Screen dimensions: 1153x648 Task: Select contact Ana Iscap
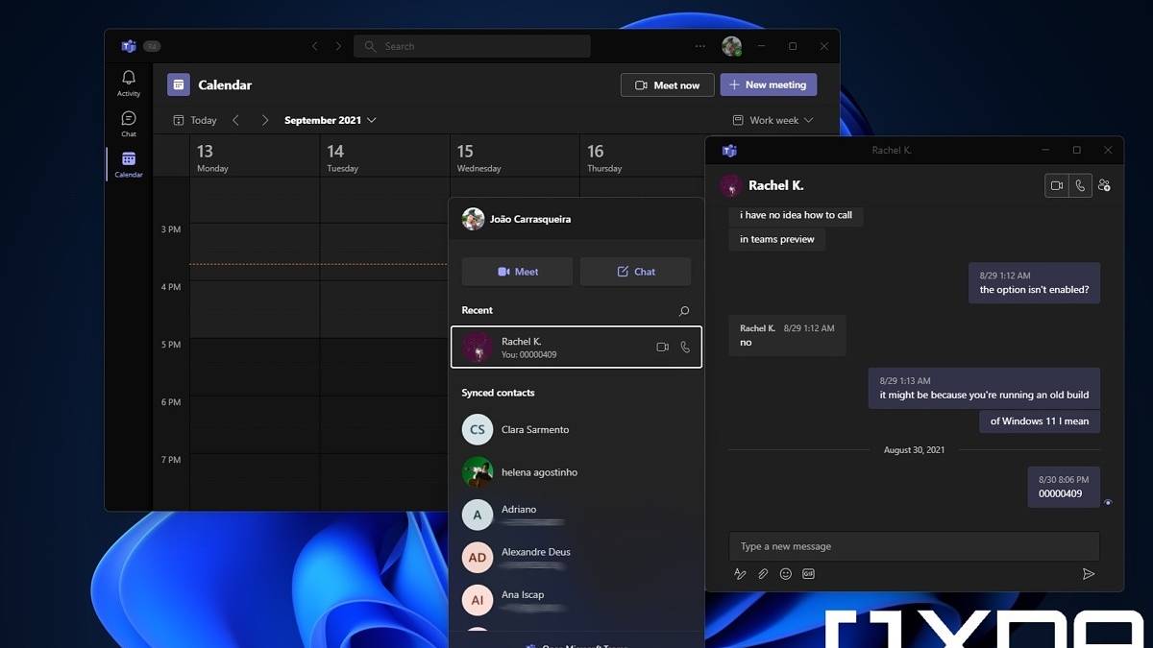576,600
